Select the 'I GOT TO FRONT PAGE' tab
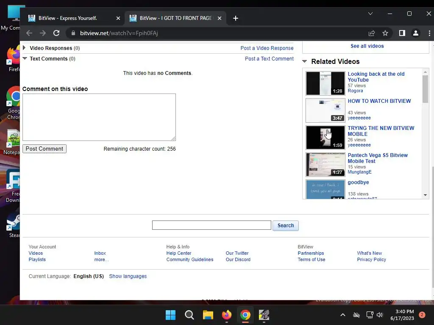 176,18
